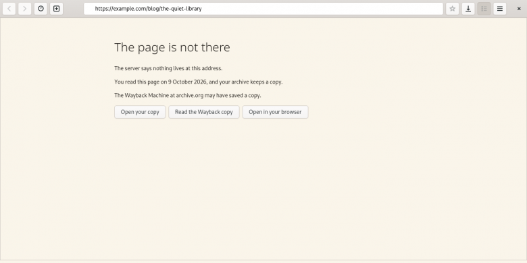Add a new page with the plus icon

pos(57,9)
